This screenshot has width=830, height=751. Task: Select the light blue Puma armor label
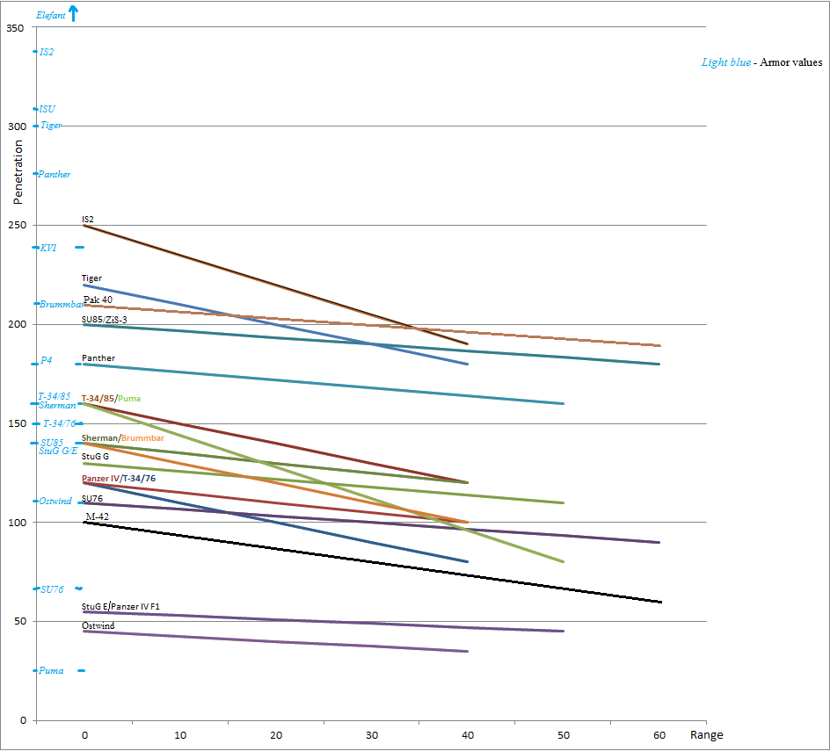[x=51, y=670]
